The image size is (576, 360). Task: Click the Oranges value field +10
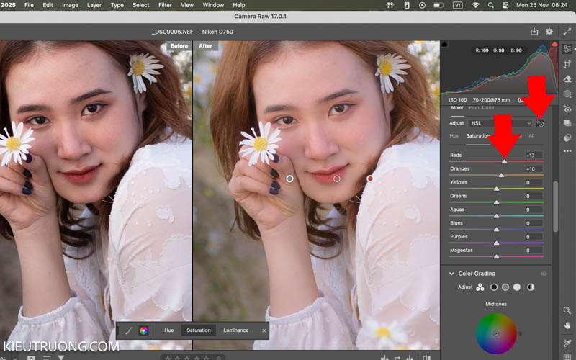pos(533,169)
